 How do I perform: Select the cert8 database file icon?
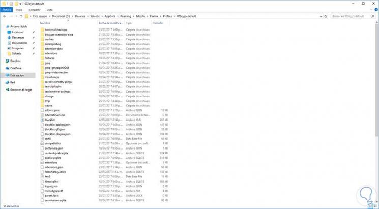[x=42, y=139]
